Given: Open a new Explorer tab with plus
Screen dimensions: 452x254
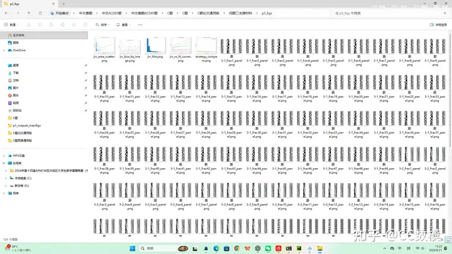Looking at the screenshot, I should click(63, 4).
